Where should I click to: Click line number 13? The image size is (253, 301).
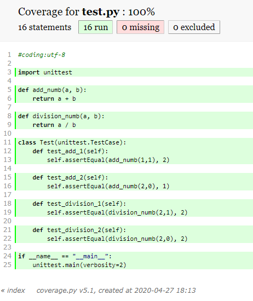8,160
